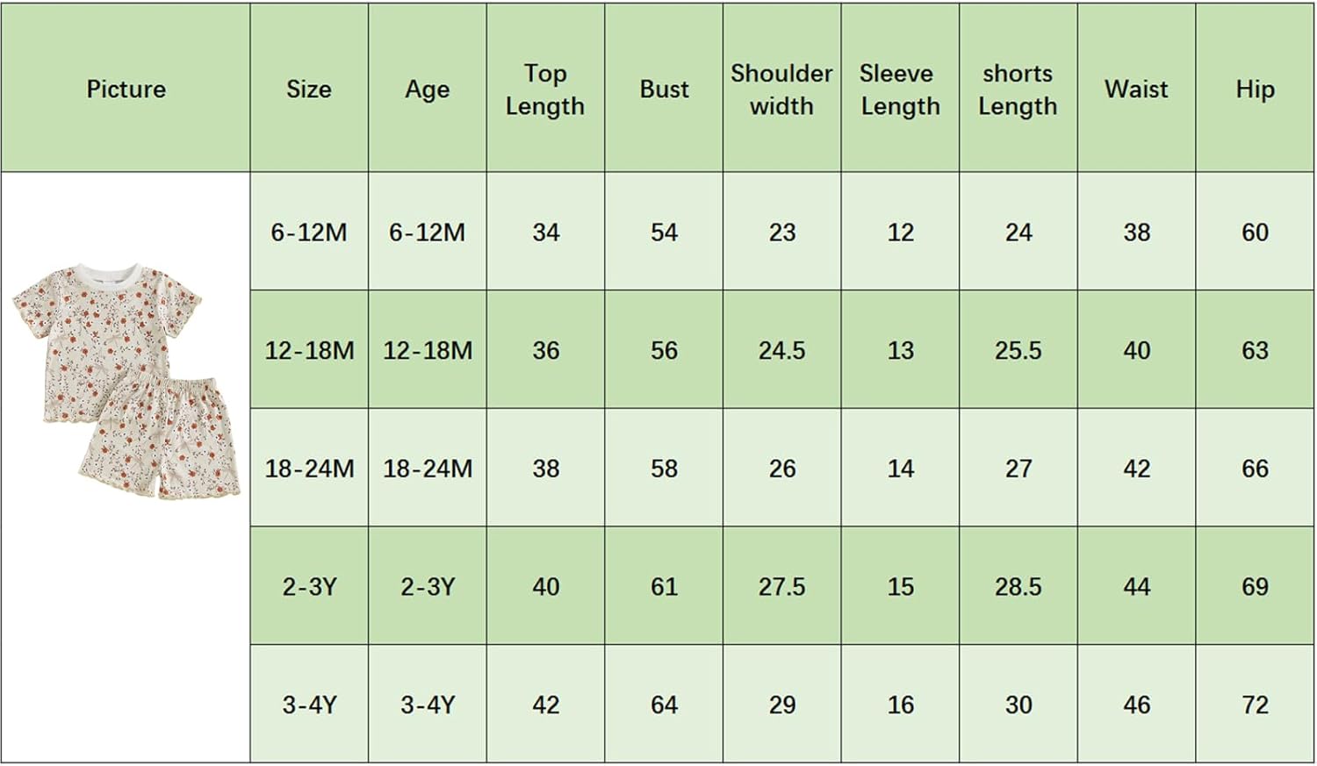Click the Hip column header
The width and height of the screenshot is (1317, 766).
1255,89
